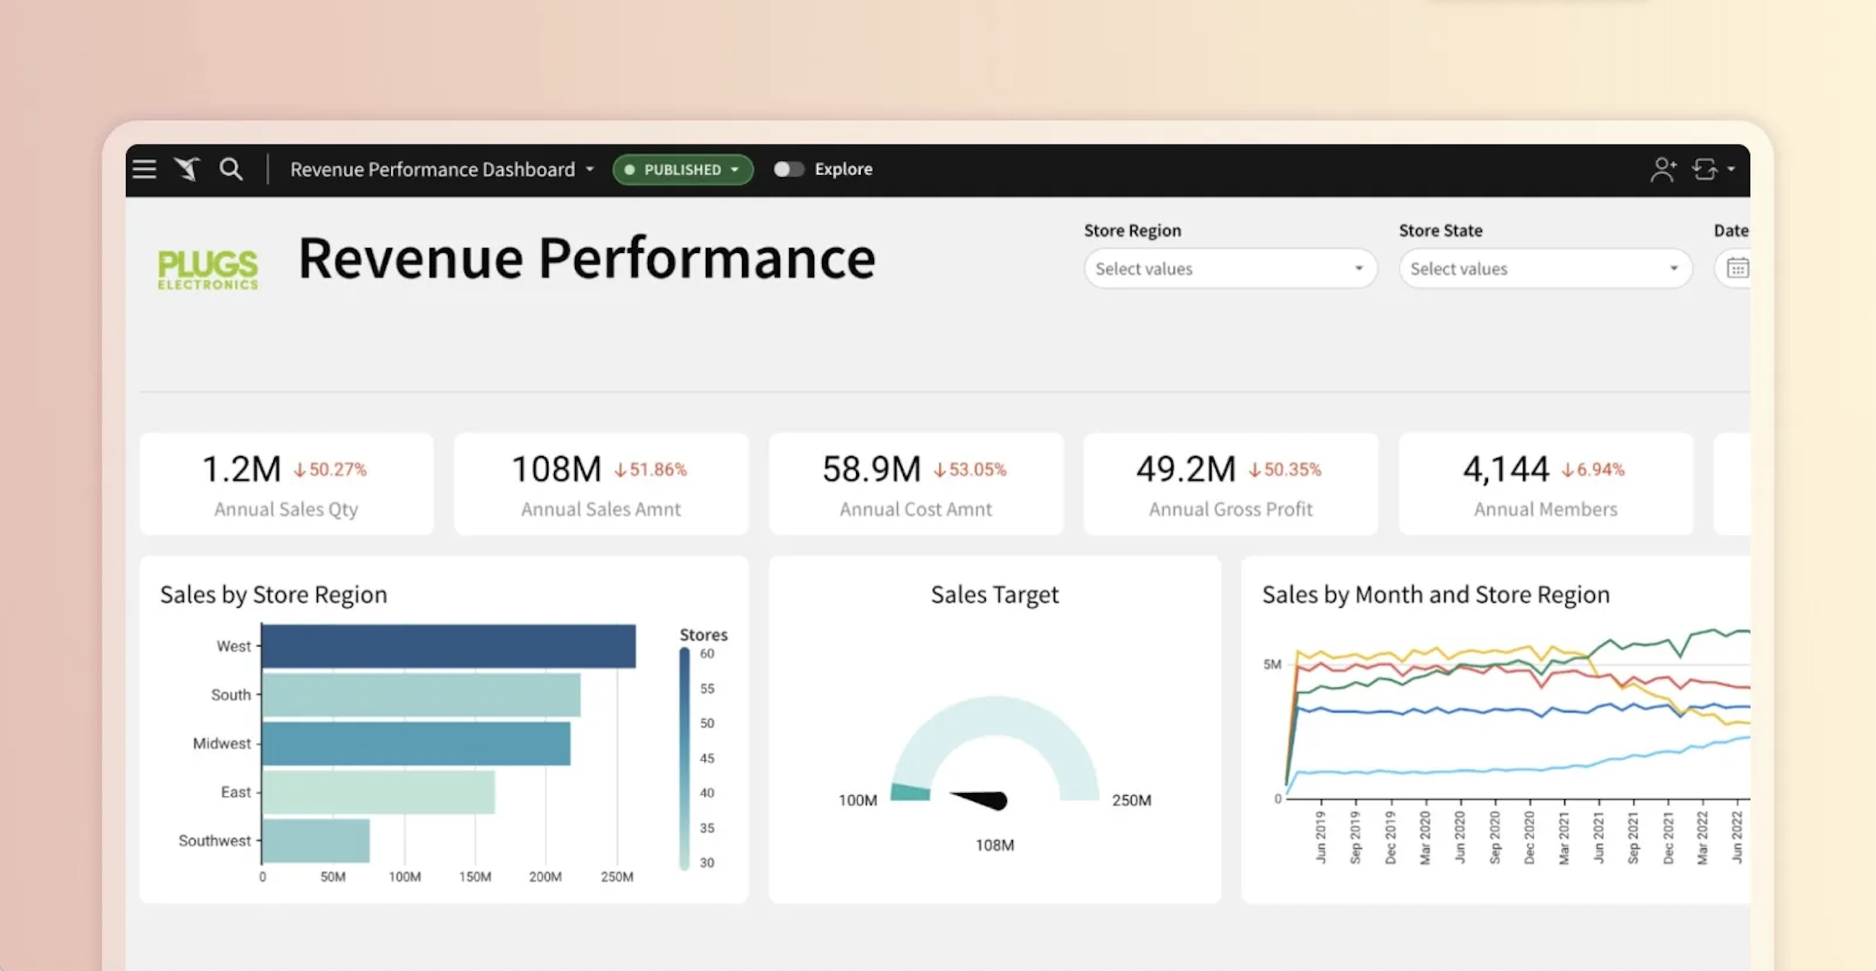Click the Annual Gross Profit card
This screenshot has height=971, width=1876.
[x=1230, y=484]
